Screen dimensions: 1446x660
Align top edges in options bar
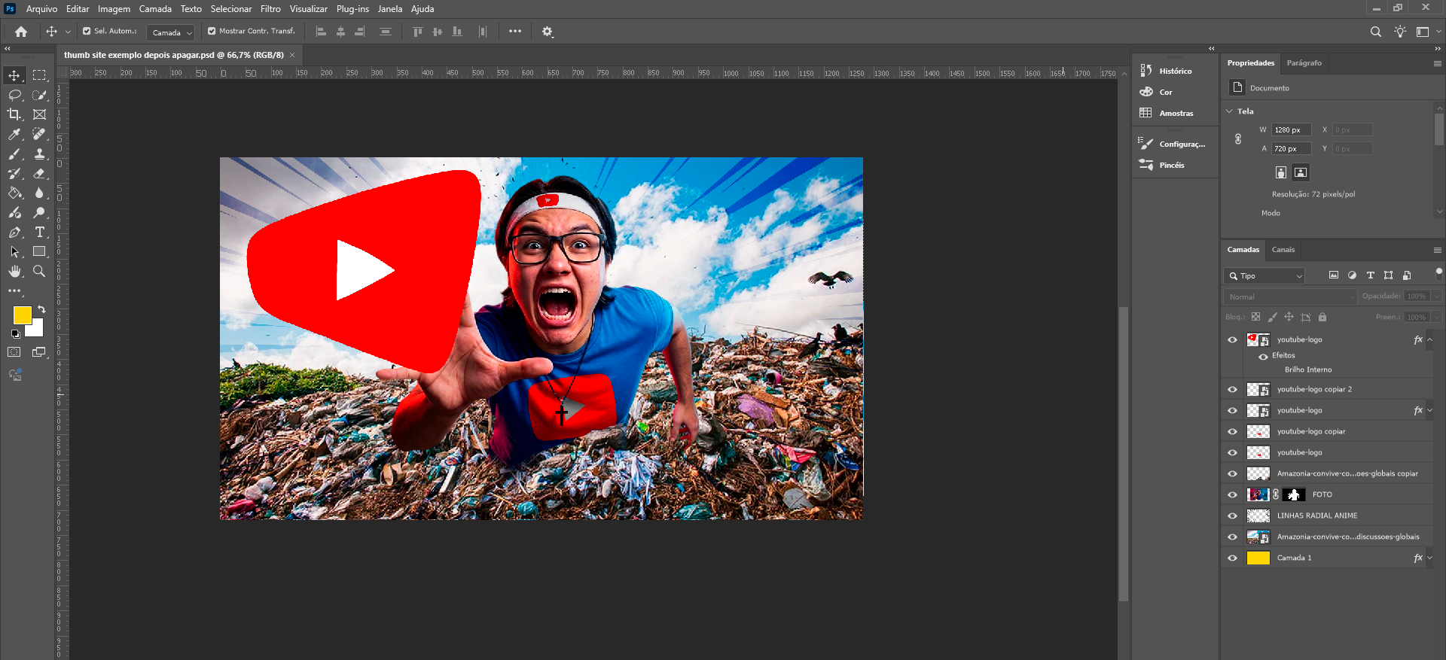click(x=418, y=32)
